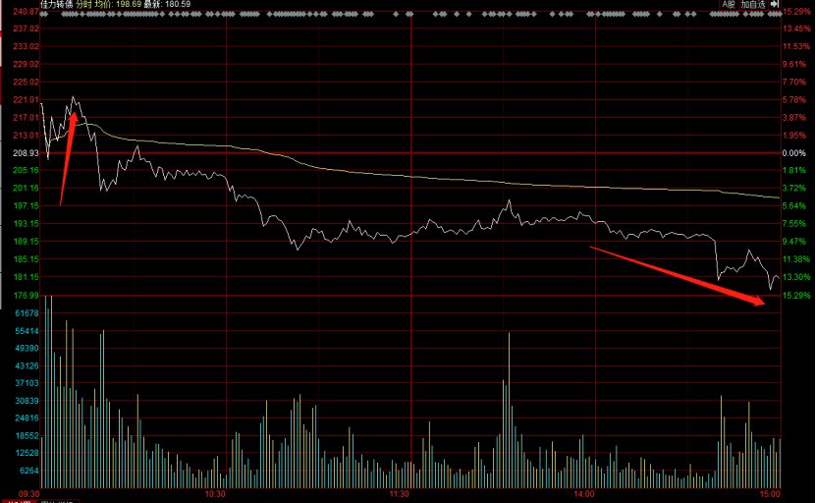Image resolution: width=816 pixels, height=503 pixels.
Task: Select the 14:00 time axis marker
Action: pos(583,493)
